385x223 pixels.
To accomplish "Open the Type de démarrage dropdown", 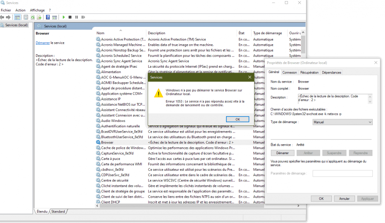I will (342, 122).
